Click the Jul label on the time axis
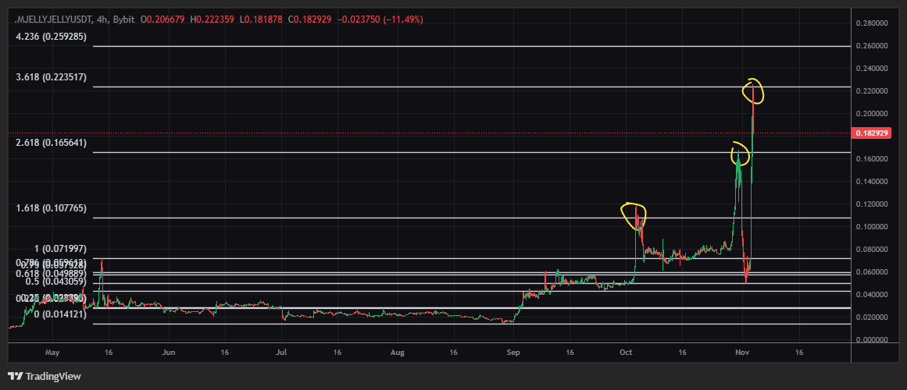Viewport: 907px width, 390px height. point(281,352)
